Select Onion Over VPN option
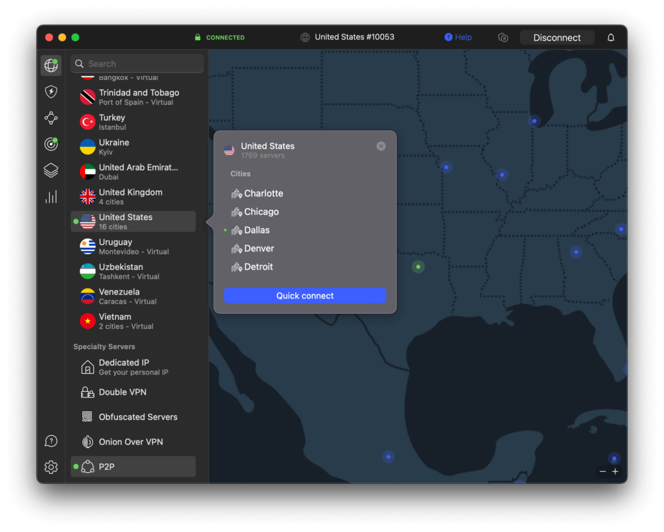Image resolution: width=664 pixels, height=532 pixels. point(133,442)
